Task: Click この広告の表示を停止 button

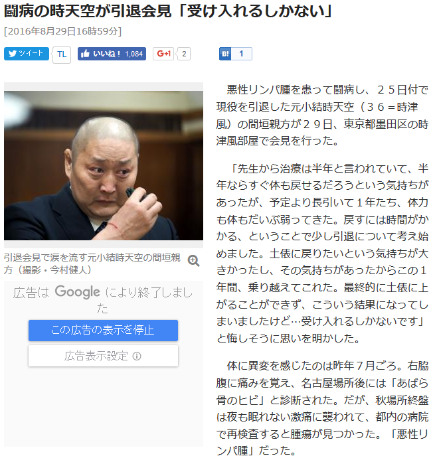Action: click(103, 331)
